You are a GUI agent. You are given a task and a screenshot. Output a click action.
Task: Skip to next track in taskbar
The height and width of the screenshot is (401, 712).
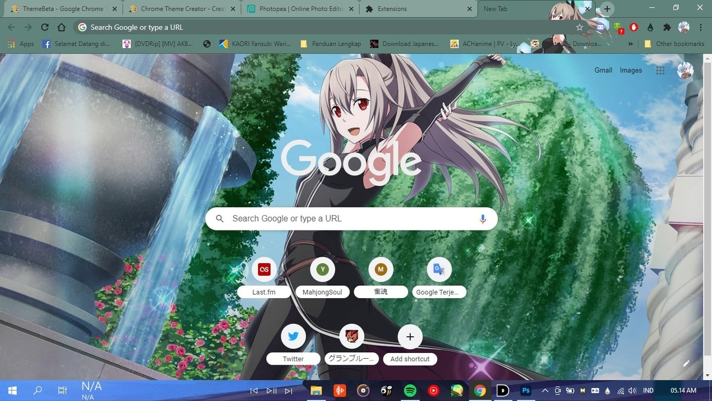pyautogui.click(x=288, y=391)
